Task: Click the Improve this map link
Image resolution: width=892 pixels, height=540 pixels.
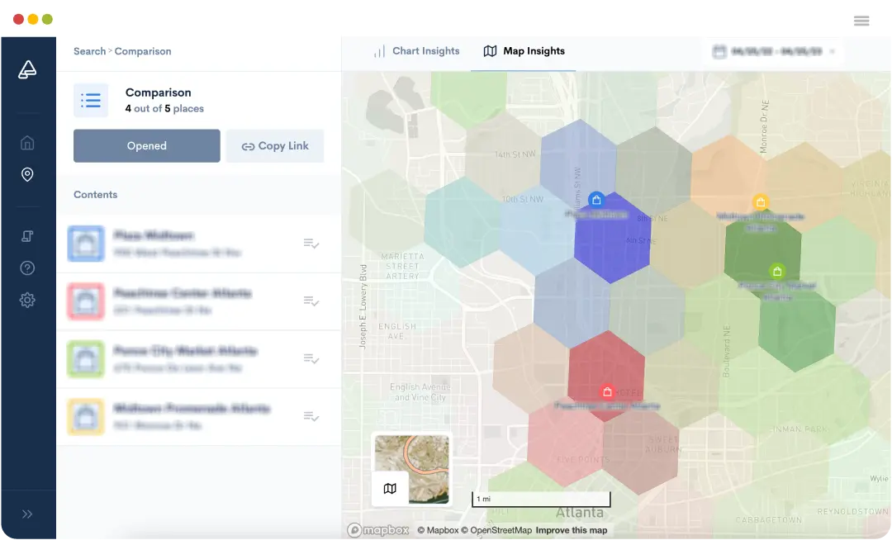Action: tap(572, 530)
